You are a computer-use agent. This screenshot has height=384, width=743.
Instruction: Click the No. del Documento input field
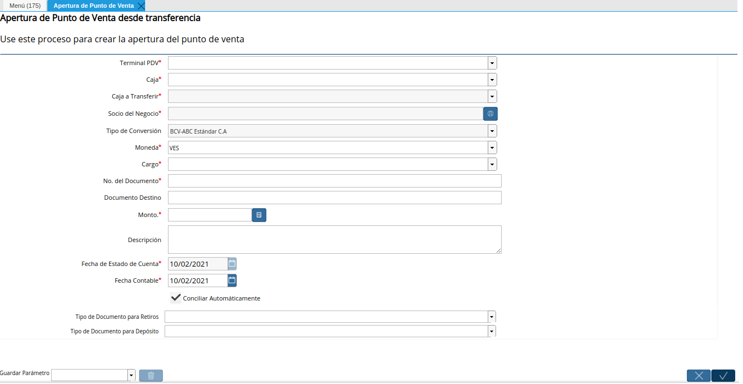coord(334,181)
